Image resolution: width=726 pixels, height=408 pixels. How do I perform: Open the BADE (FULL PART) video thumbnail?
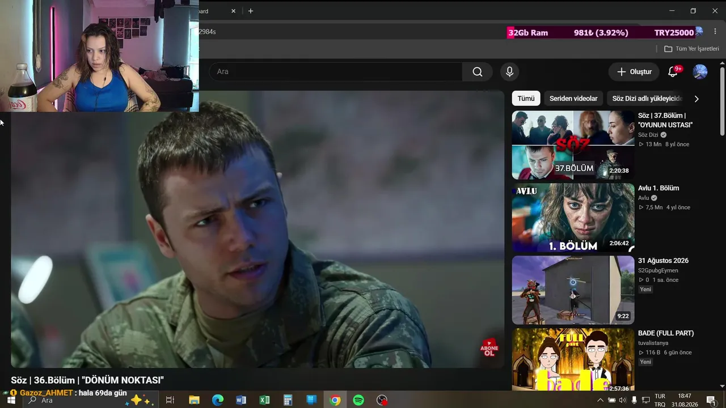pos(573,359)
